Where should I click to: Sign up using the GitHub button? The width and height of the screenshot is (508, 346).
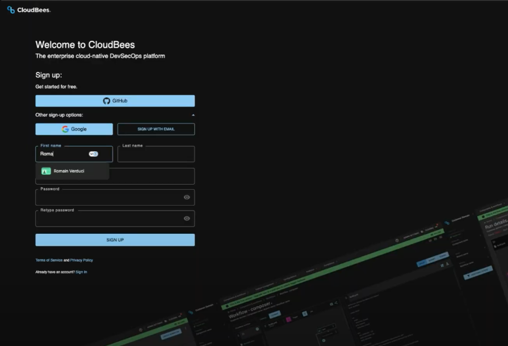(115, 100)
